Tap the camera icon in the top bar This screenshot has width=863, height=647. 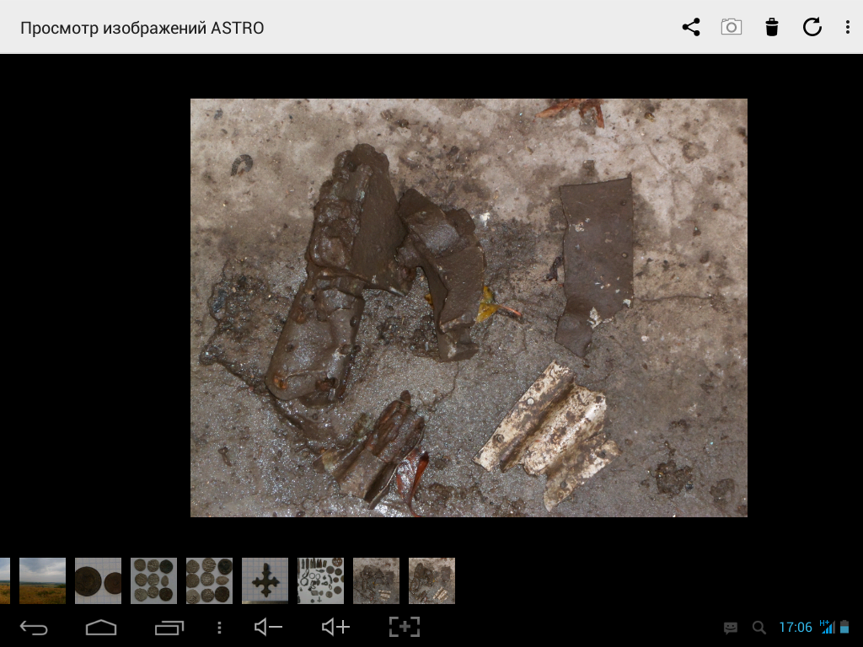(x=732, y=27)
